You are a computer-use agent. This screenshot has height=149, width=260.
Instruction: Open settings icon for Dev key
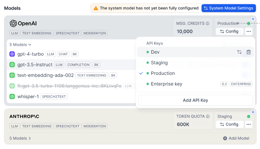[x=239, y=52]
